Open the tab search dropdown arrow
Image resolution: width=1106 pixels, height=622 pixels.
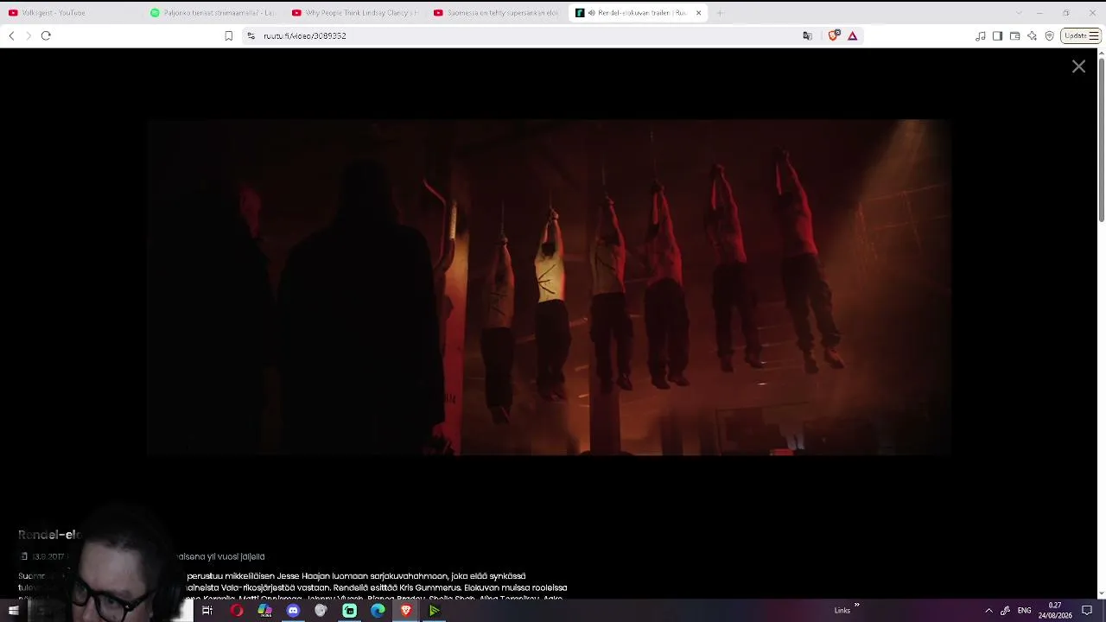coord(1019,13)
